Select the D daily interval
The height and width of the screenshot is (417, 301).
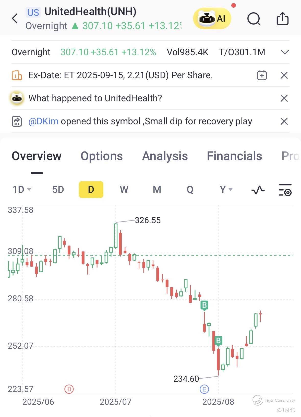click(x=91, y=190)
